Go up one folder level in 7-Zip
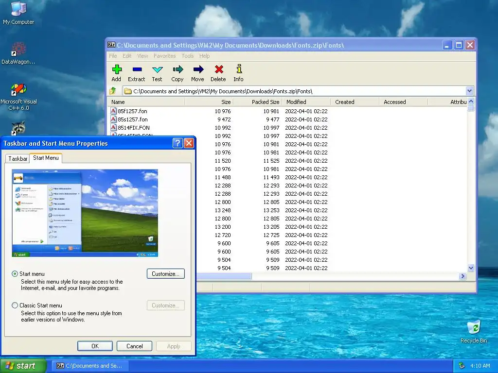 [x=113, y=91]
